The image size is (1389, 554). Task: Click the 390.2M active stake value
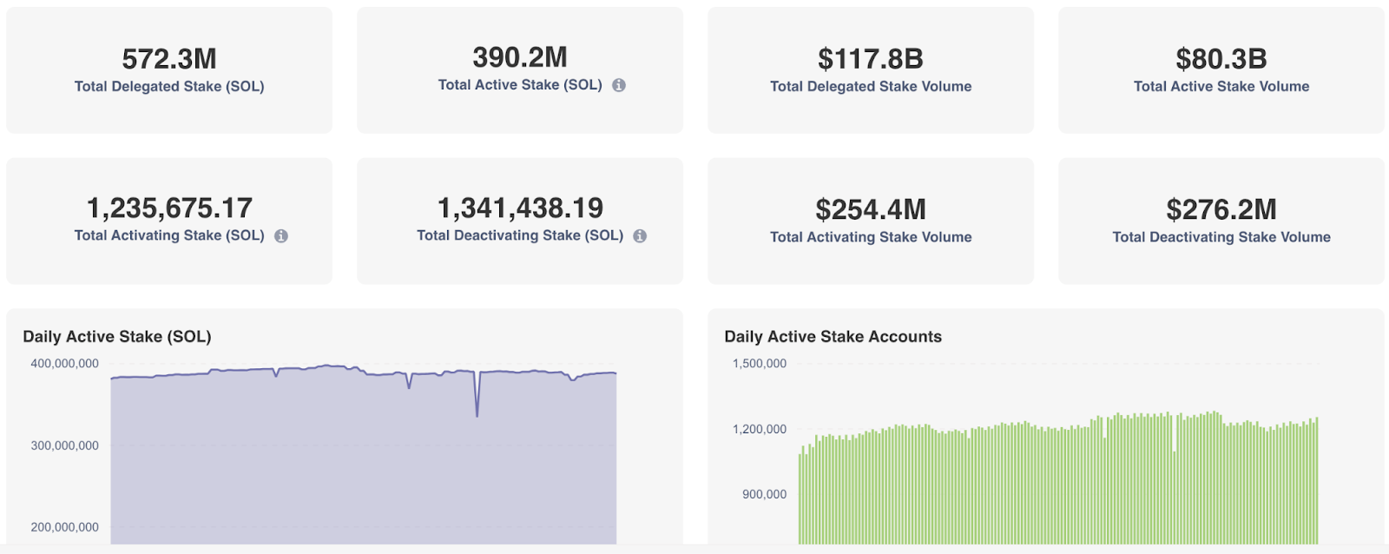click(519, 57)
